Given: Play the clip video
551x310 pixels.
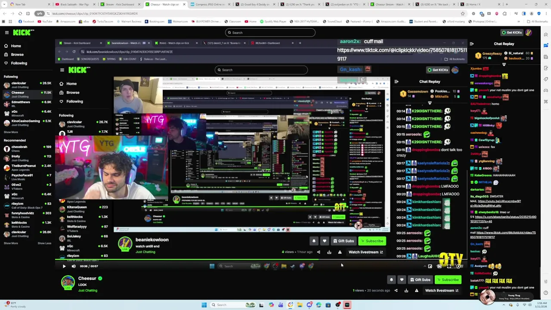Looking at the screenshot, I should (64, 266).
